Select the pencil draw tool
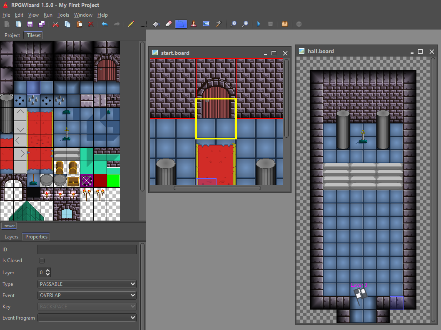Viewport: 441px width, 330px height. click(131, 24)
